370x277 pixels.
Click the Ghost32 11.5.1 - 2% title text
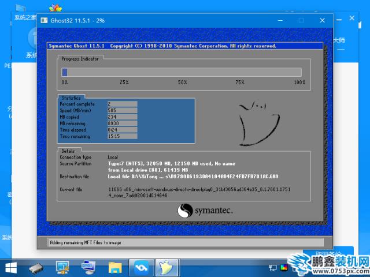point(77,21)
